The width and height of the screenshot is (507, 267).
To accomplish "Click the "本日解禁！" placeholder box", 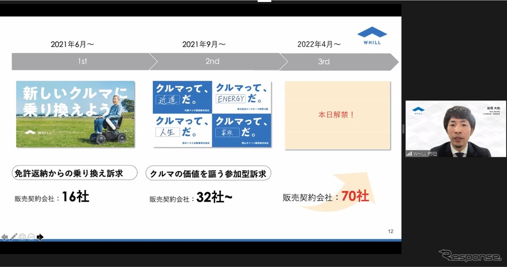I will click(338, 115).
